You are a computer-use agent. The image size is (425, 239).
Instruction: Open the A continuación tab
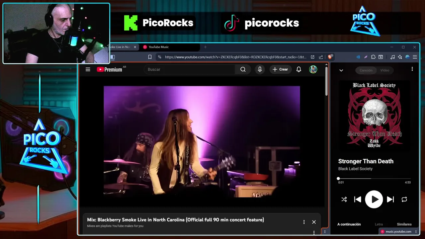coord(349,224)
